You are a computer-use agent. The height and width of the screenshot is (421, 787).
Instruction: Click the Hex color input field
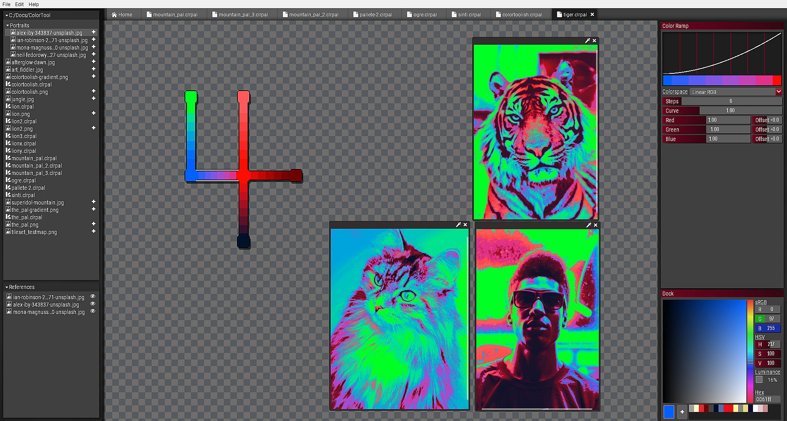click(x=767, y=399)
